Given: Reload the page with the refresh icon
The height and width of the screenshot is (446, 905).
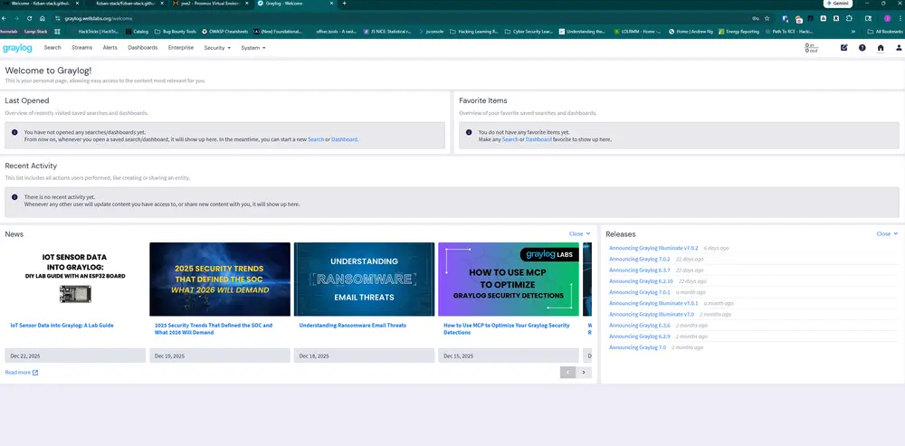Looking at the screenshot, I should (30, 18).
